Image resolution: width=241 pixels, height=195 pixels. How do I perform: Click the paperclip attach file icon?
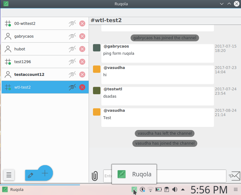(x=95, y=176)
